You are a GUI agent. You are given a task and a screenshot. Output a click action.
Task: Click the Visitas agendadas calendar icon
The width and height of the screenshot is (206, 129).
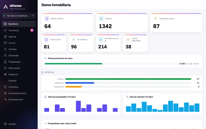coord(128,39)
